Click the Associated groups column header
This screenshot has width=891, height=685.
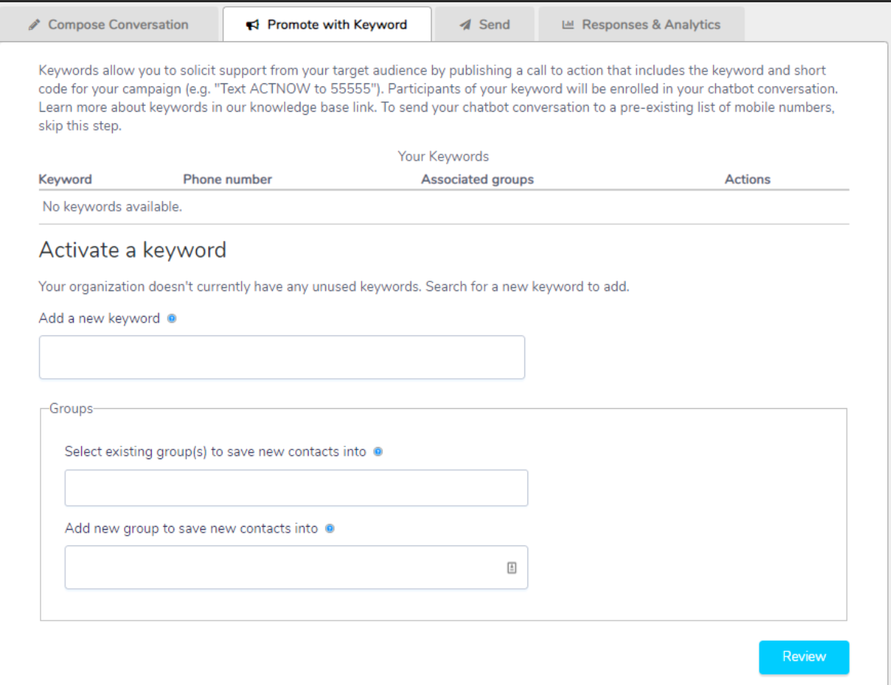tap(477, 179)
